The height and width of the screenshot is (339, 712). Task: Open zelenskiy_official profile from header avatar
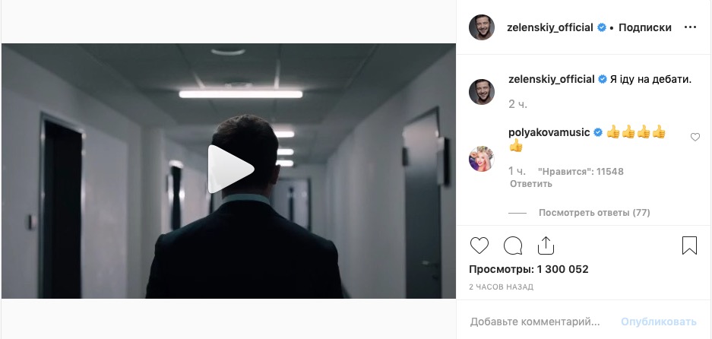tap(481, 27)
